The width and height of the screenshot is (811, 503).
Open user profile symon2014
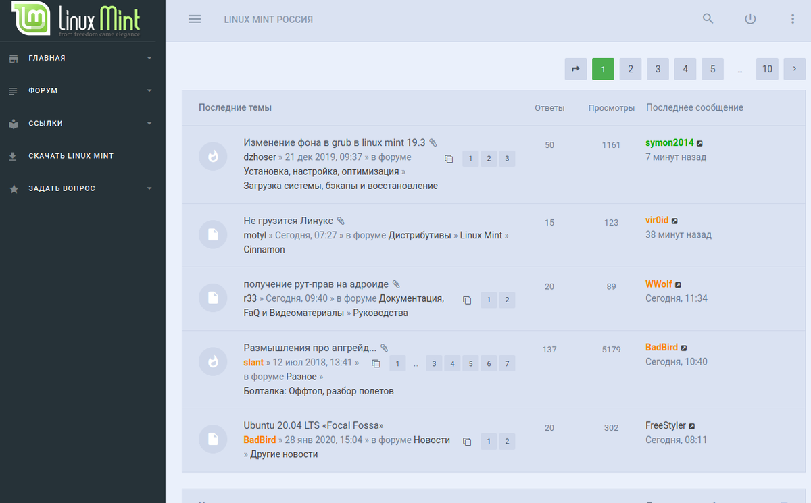670,143
